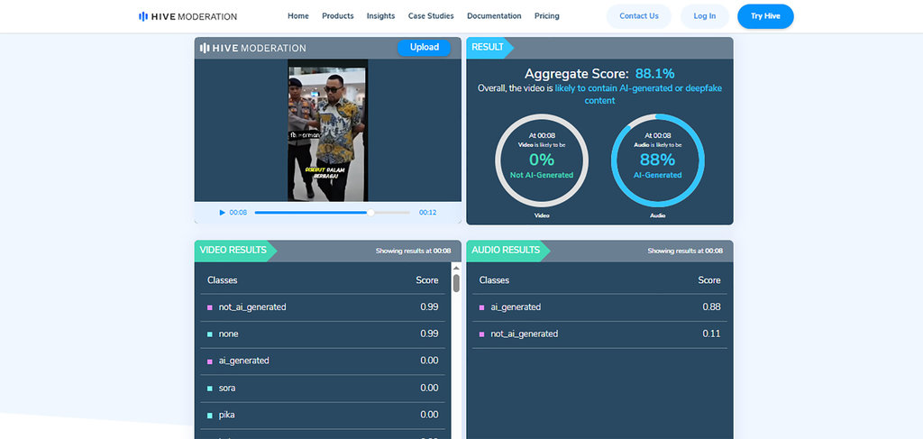The height and width of the screenshot is (439, 923).
Task: Click the cyan swatch beside sora
Action: coord(209,389)
